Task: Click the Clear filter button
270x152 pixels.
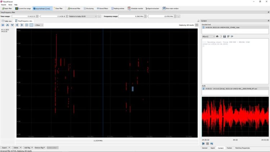Action: (58, 8)
